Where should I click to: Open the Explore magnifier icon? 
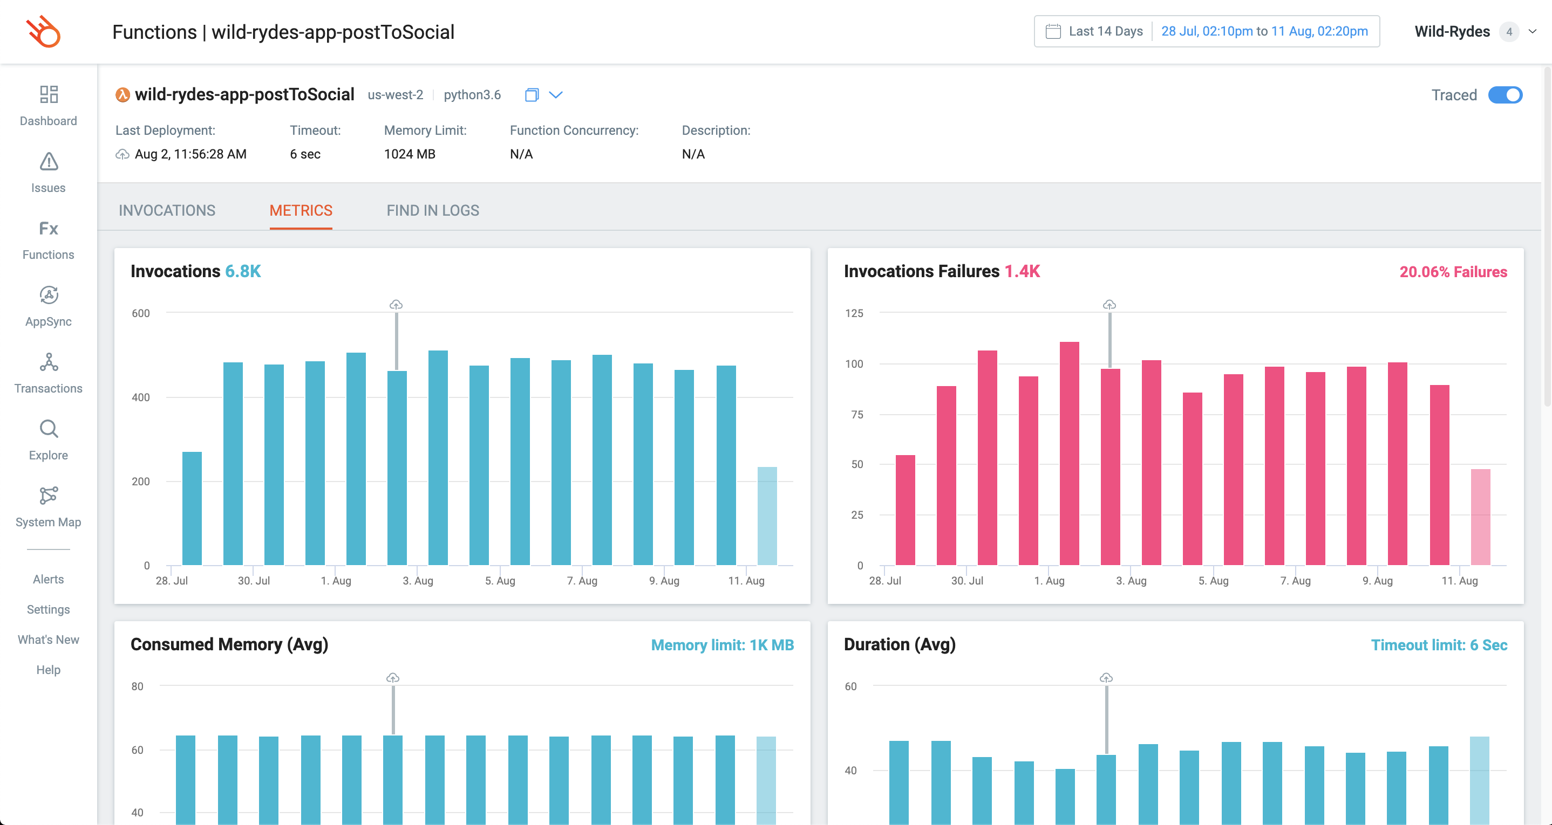[x=48, y=429]
